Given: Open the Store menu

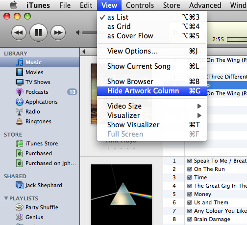Looking at the screenshot, I should click(172, 5).
